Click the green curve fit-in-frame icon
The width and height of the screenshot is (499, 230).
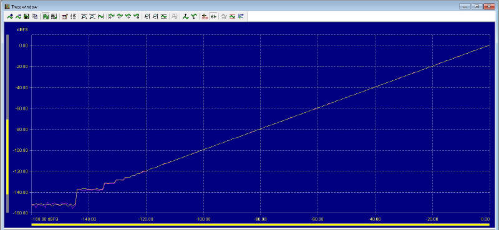tap(101, 17)
